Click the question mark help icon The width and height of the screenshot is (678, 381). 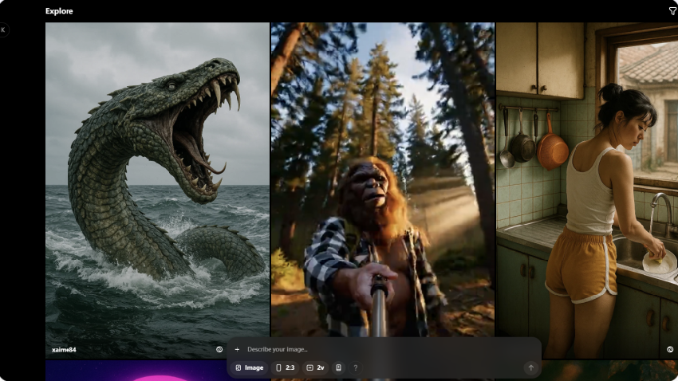pyautogui.click(x=355, y=368)
